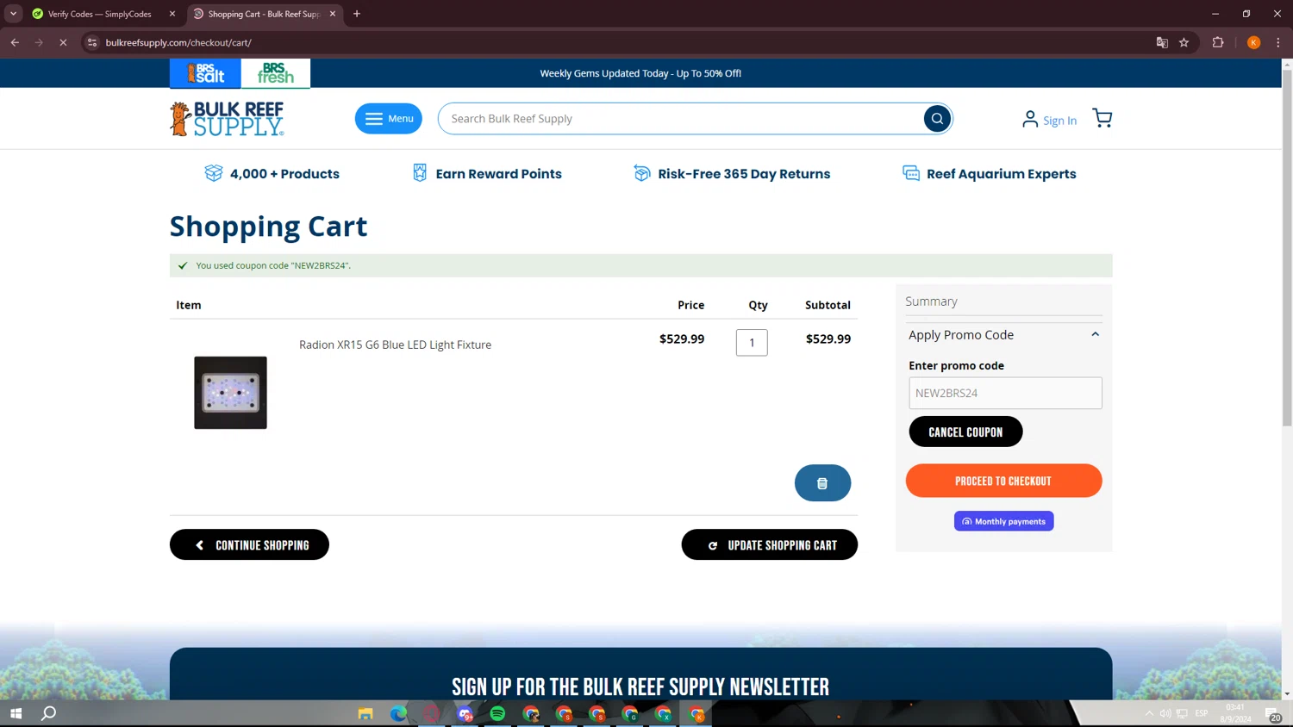The image size is (1293, 727).
Task: Click the coupon applied confirmation message
Action: pos(640,265)
